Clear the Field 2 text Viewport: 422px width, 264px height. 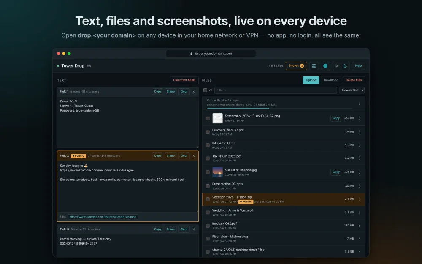coord(184,156)
